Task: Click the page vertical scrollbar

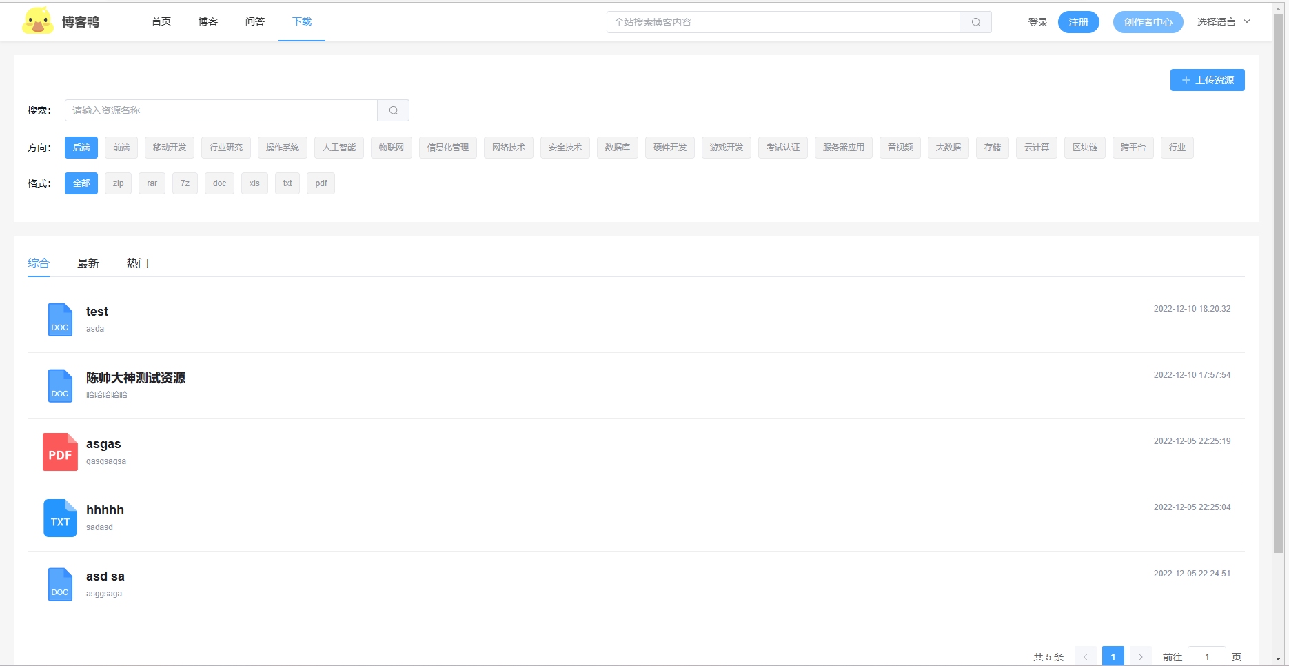Action: click(x=1278, y=284)
